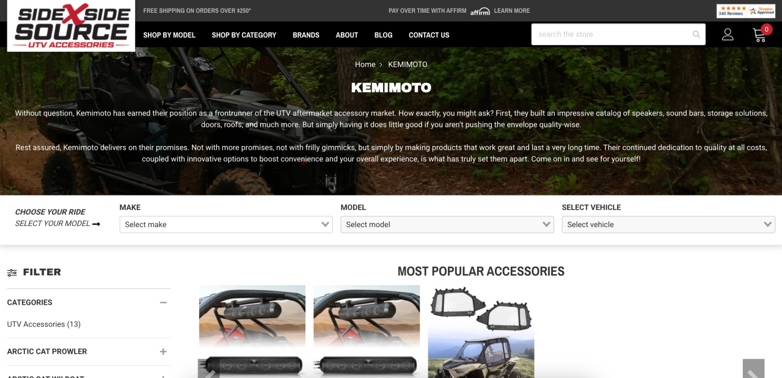Open the Select vehicle dropdown
This screenshot has width=782, height=378.
pos(668,224)
